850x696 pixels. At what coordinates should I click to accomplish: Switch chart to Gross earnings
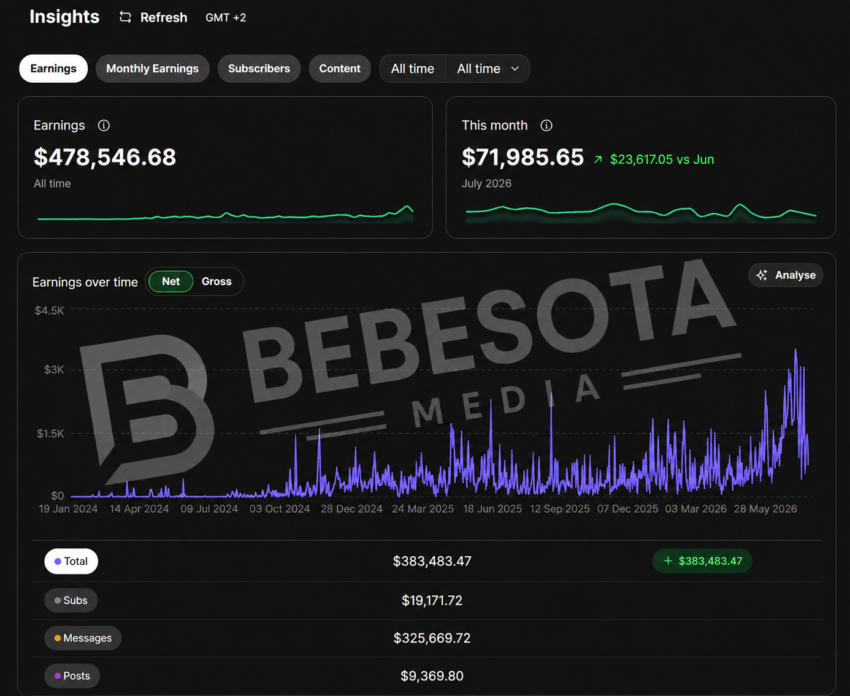coord(216,281)
